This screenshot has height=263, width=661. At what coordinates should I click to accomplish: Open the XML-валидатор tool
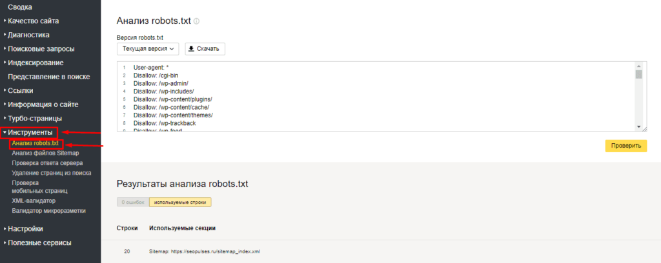click(x=34, y=201)
